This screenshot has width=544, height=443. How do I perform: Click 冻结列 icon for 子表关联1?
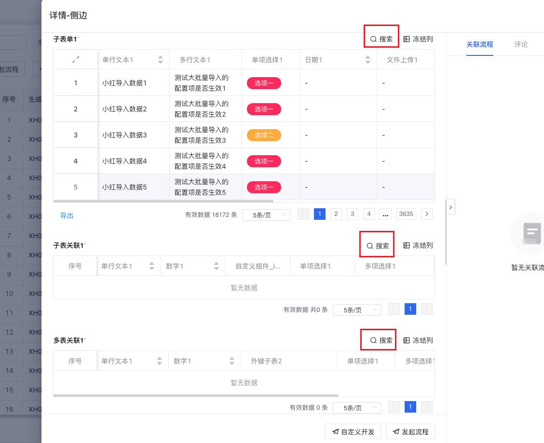pos(407,246)
